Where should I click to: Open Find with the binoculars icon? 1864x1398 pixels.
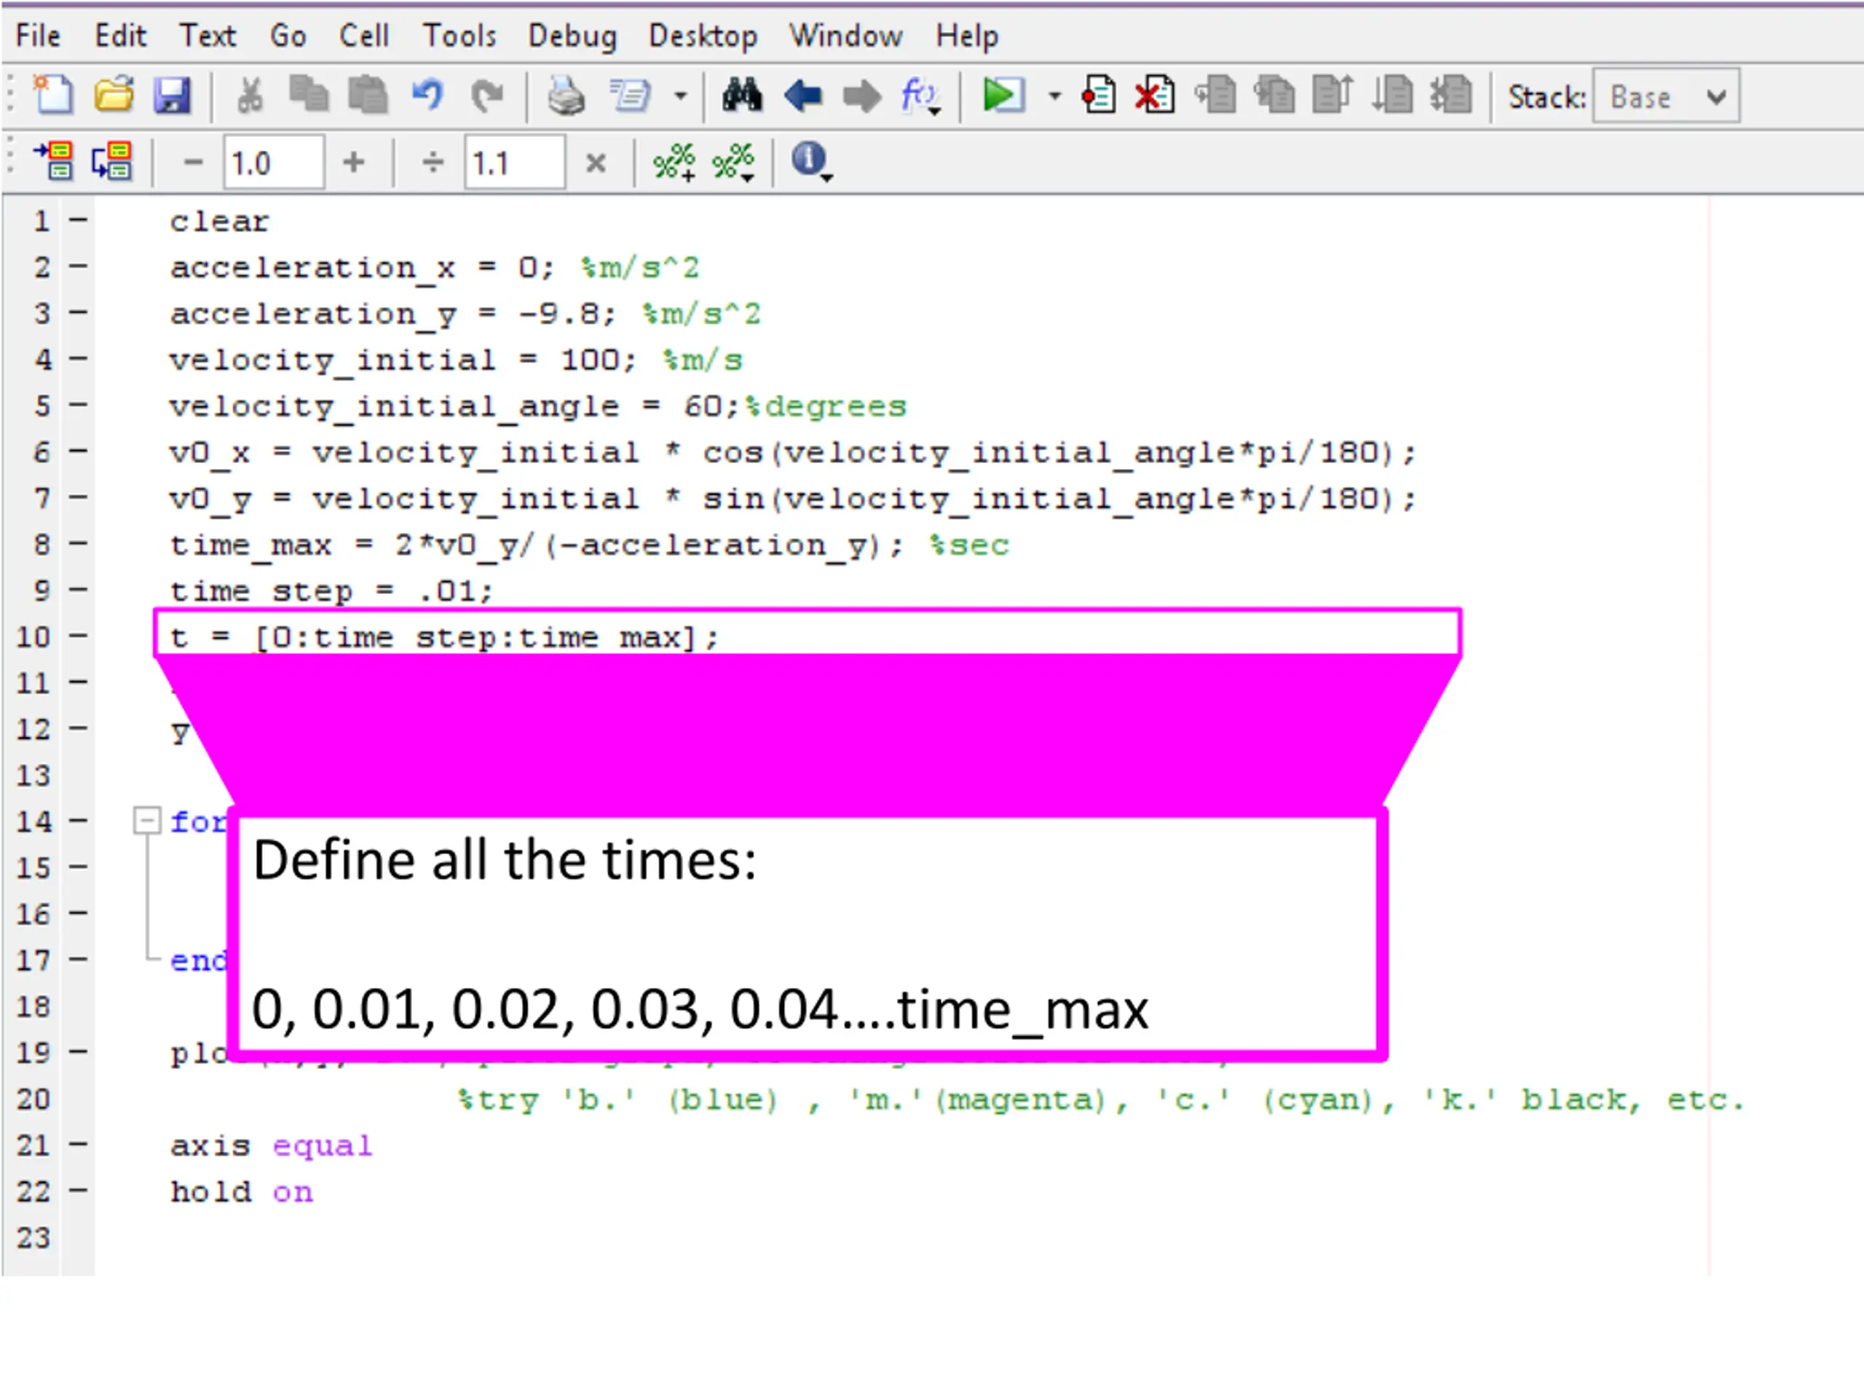pyautogui.click(x=743, y=95)
